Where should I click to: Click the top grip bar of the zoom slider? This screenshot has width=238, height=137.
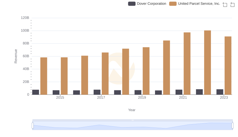pos(132,120)
